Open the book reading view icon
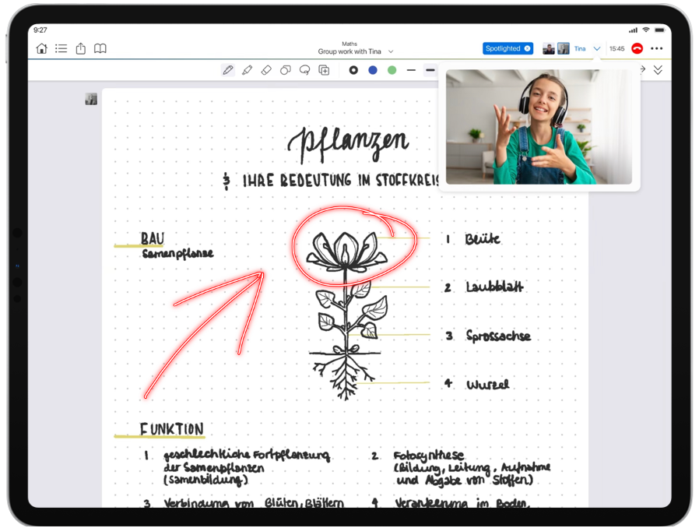Image resolution: width=699 pixels, height=528 pixels. coord(100,48)
